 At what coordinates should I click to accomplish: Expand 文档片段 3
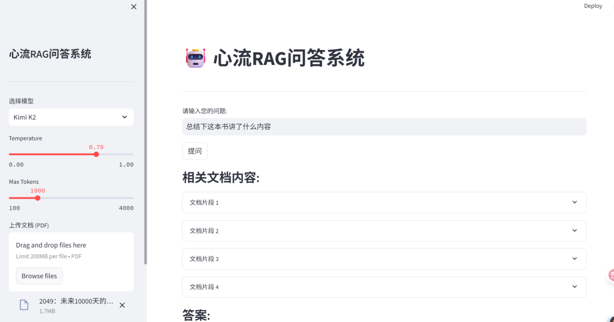tap(384, 259)
